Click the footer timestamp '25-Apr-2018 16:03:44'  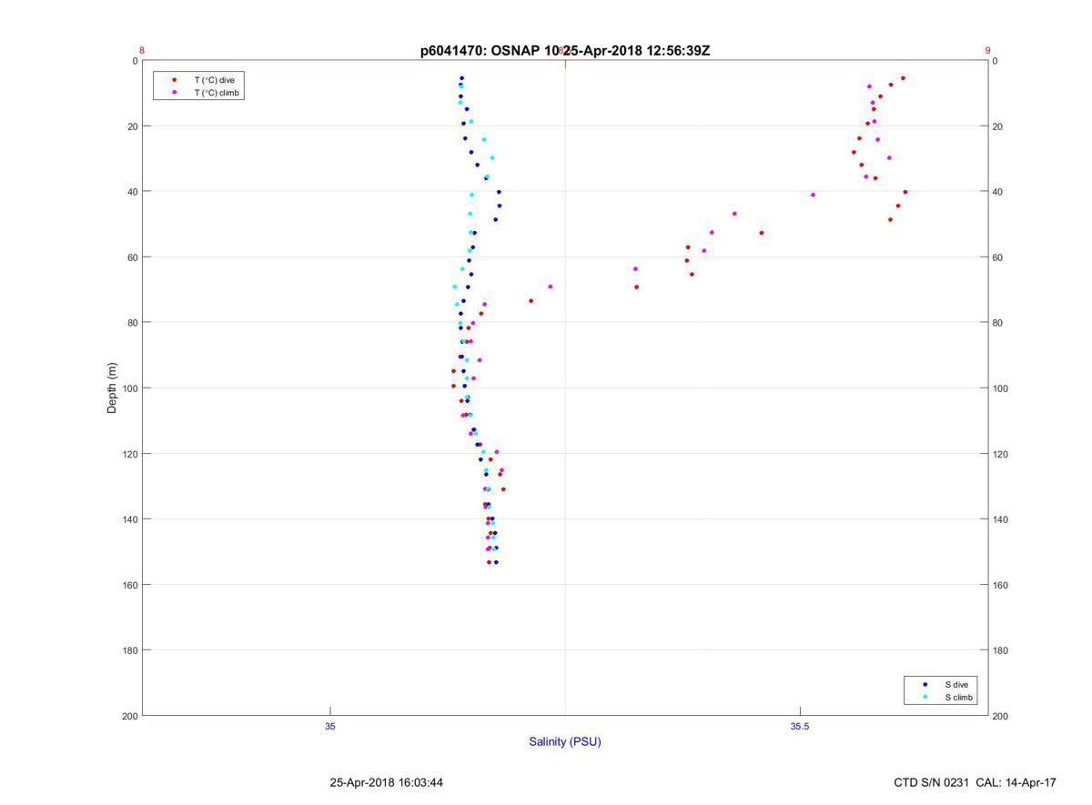point(387,782)
